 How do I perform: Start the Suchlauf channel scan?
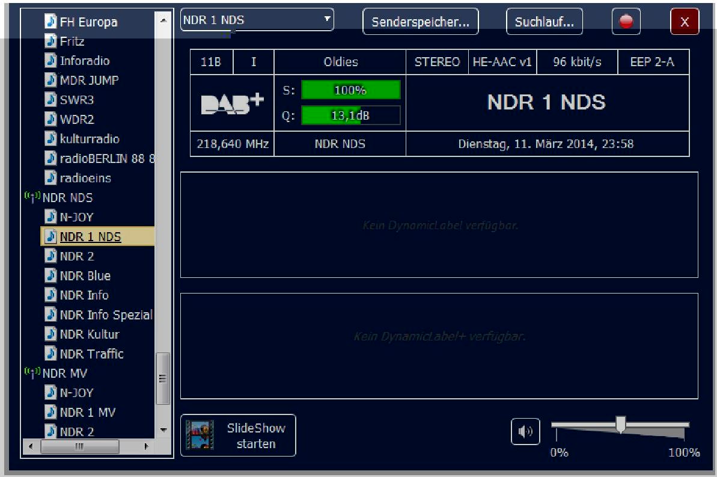(x=544, y=22)
